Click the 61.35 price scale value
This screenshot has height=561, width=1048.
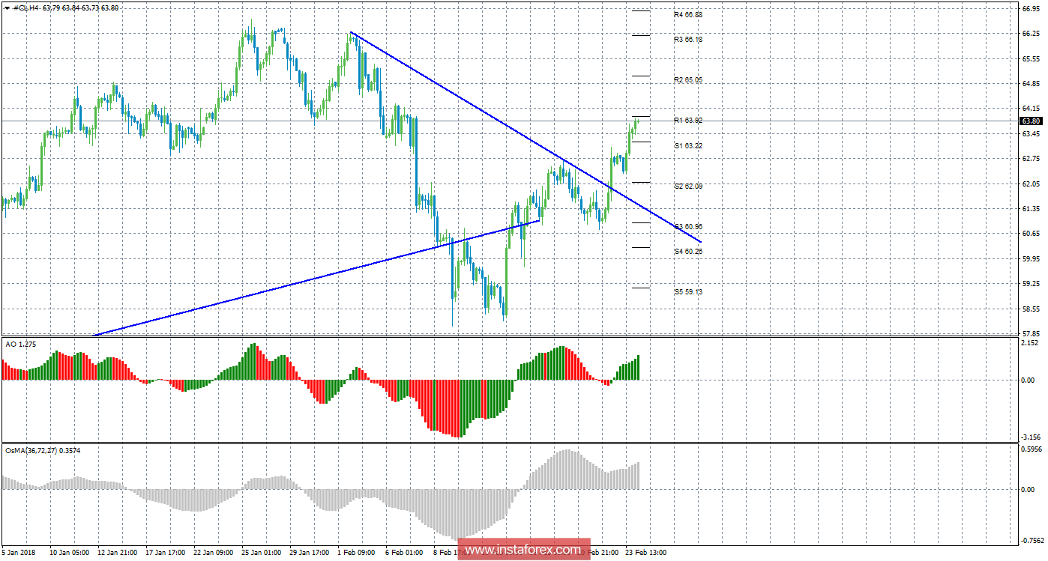click(1031, 208)
